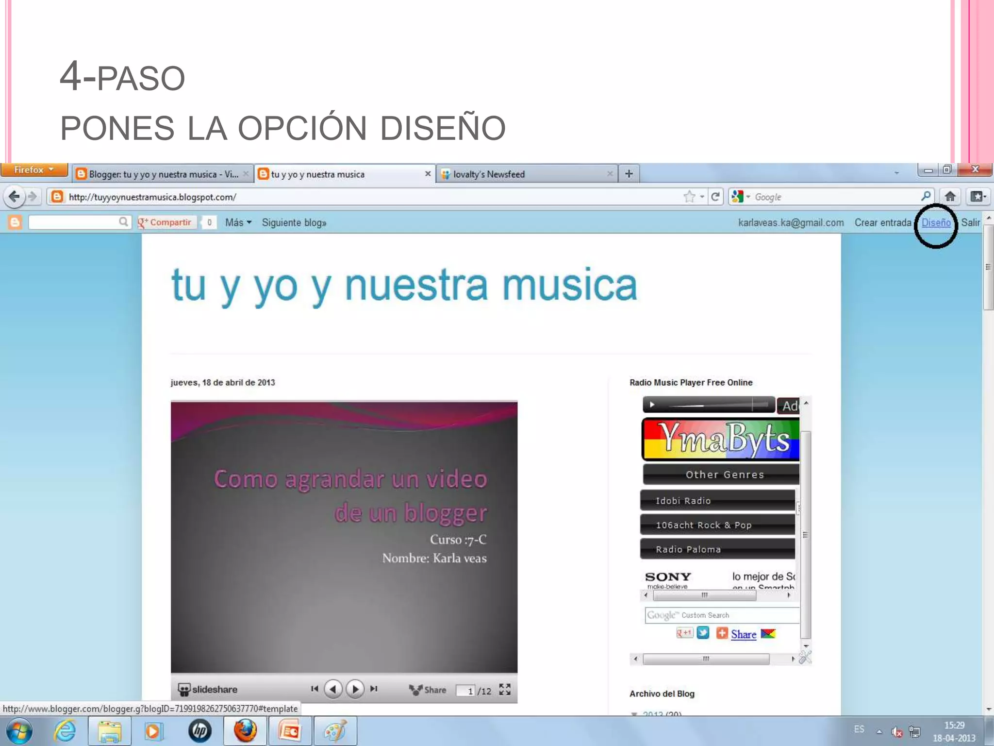Click the Twitter share icon
The width and height of the screenshot is (994, 746).
pos(703,633)
